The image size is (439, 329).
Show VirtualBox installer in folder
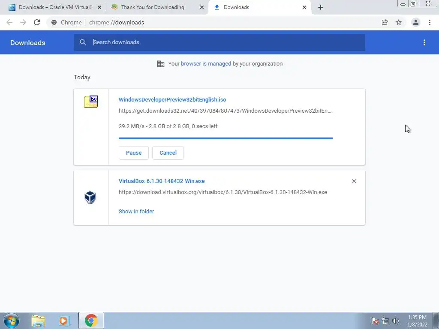click(x=136, y=212)
